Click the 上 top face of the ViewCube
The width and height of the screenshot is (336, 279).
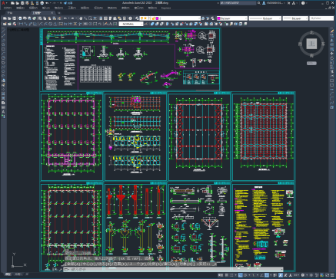[311, 44]
